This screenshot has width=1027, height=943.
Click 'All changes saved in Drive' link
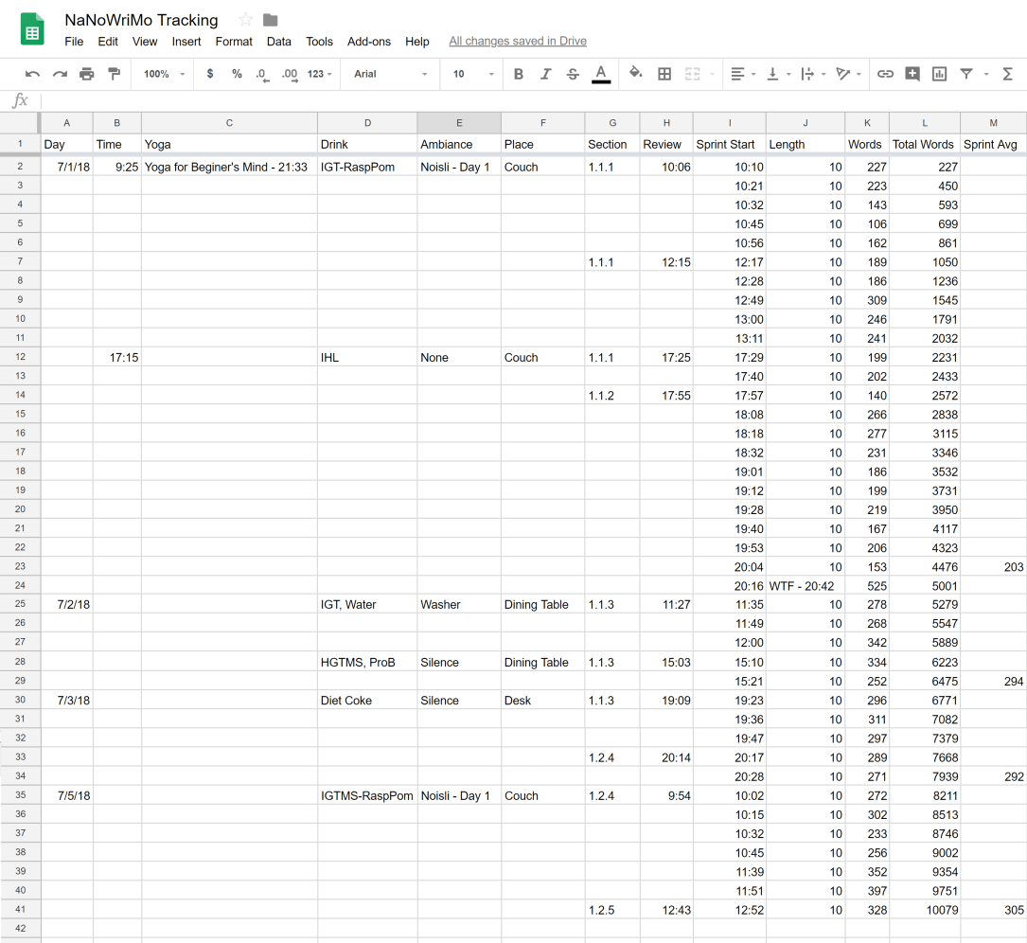pos(518,42)
